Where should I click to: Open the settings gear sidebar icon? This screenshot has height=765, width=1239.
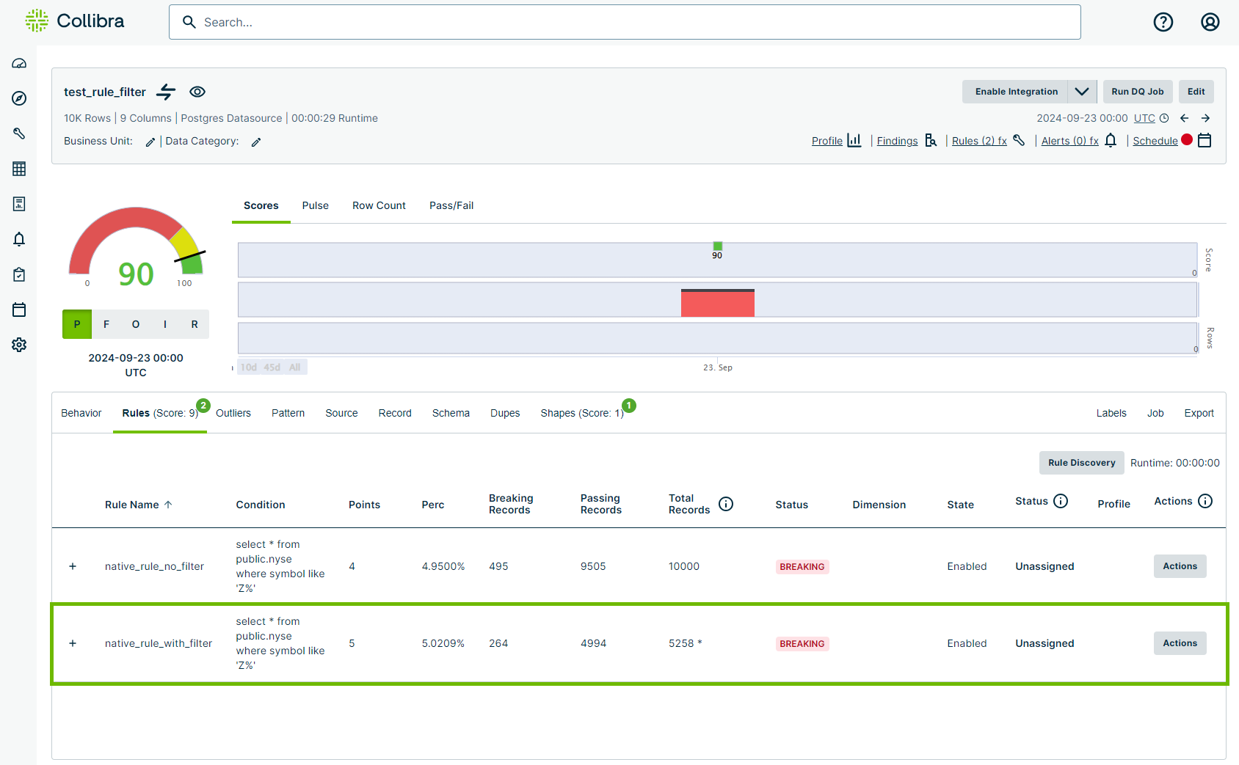(x=19, y=345)
